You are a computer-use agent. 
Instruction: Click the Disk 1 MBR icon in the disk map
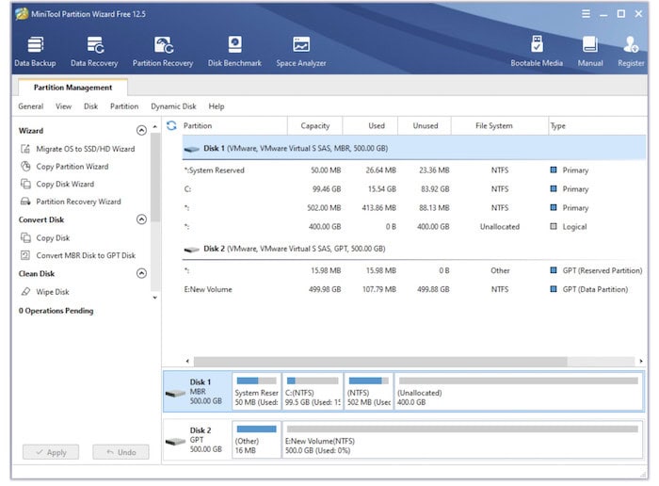[x=175, y=393]
